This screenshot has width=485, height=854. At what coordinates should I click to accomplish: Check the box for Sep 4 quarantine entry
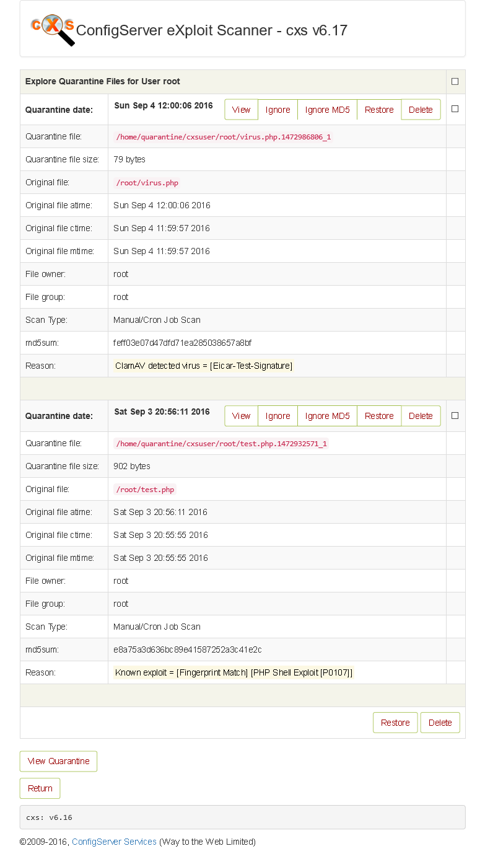[x=455, y=109]
